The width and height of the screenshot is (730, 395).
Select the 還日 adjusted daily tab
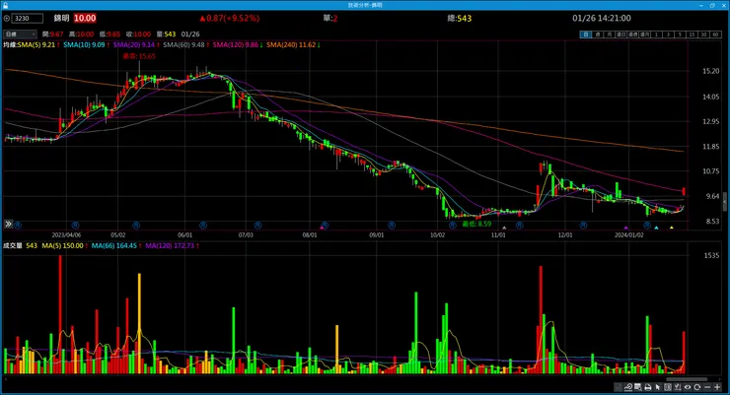click(x=621, y=34)
